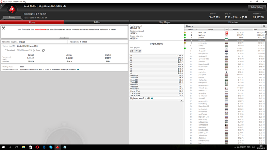Open the Windows Start menu
The width and height of the screenshot is (267, 150).
[x=3, y=147]
